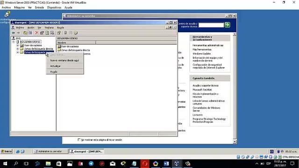
Task: Open 'Herramientas administrativas' link
Action: coord(208,45)
